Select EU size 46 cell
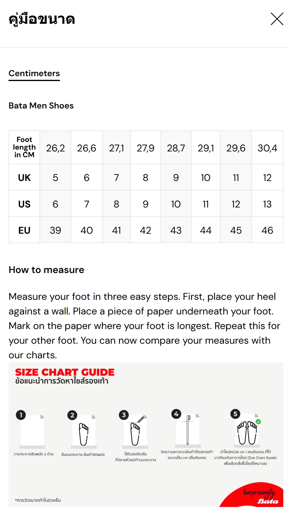Image resolution: width=289 pixels, height=521 pixels. pyautogui.click(x=267, y=230)
